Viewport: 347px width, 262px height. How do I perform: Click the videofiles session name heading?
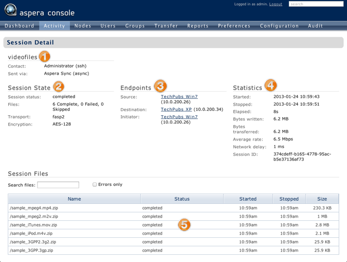click(23, 57)
